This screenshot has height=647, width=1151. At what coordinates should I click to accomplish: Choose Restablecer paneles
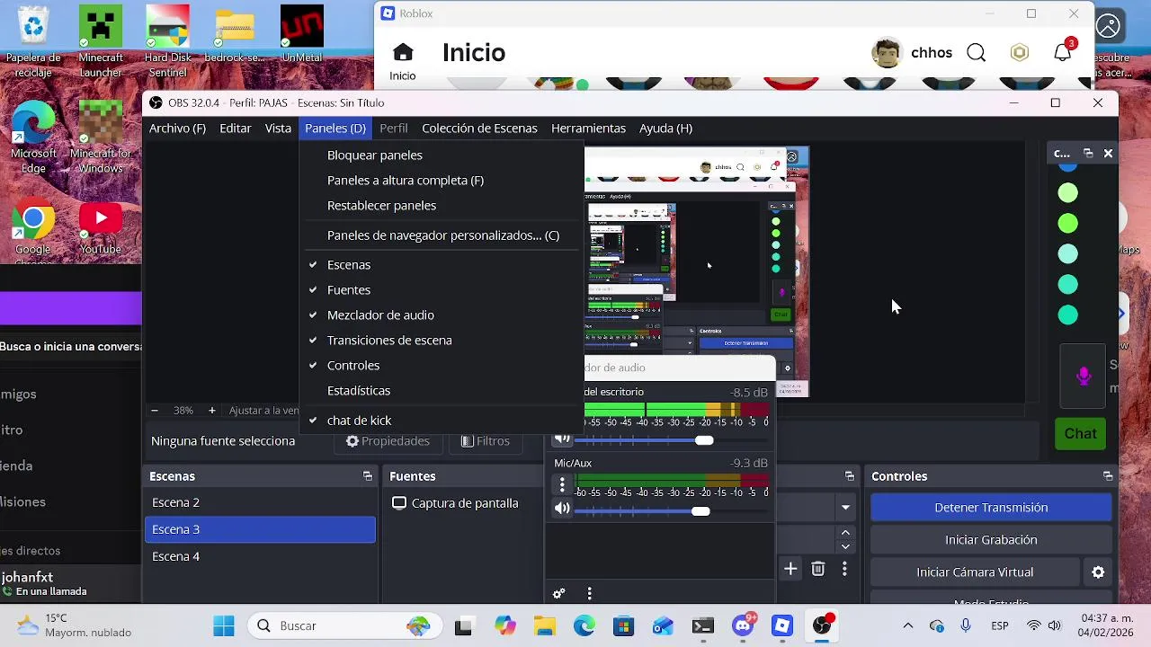(x=442, y=206)
